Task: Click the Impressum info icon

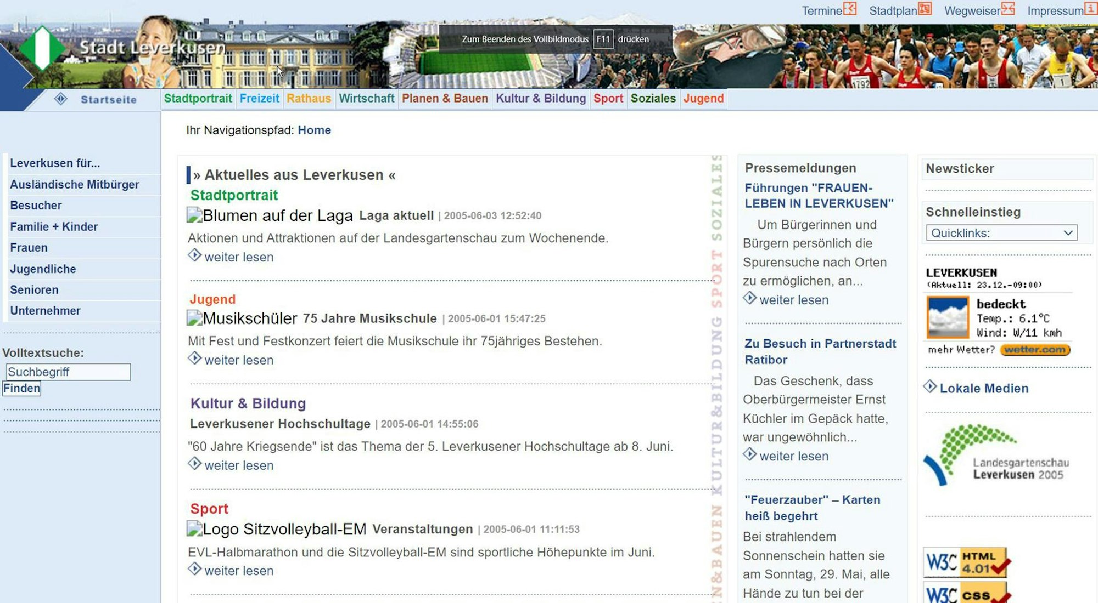Action: [x=1090, y=9]
